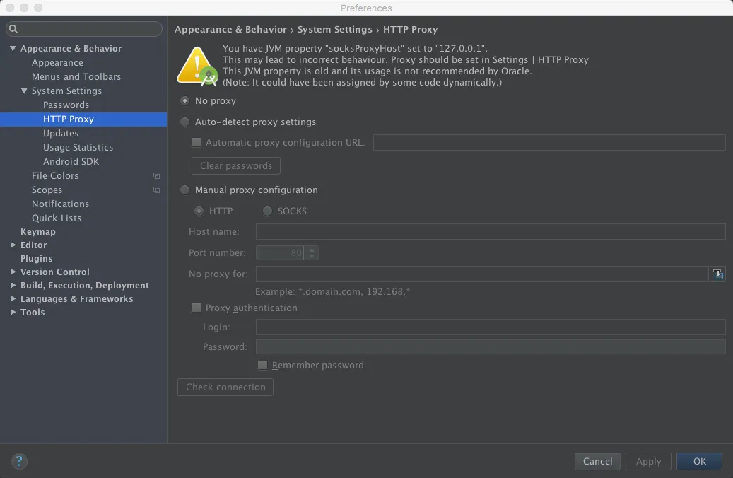Expand the Editor settings section
The width and height of the screenshot is (733, 478).
point(13,245)
